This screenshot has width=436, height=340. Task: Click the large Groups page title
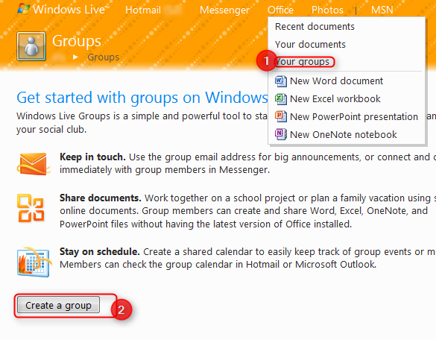click(x=77, y=41)
